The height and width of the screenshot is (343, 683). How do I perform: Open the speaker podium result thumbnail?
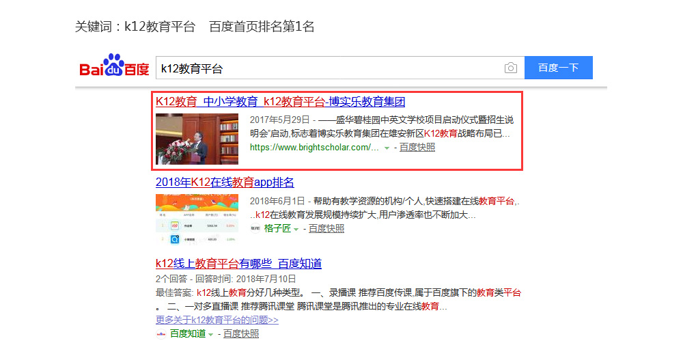(x=197, y=139)
